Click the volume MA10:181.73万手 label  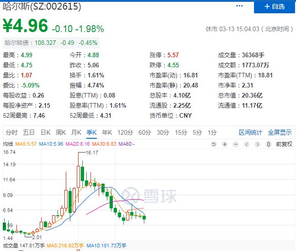(106, 246)
